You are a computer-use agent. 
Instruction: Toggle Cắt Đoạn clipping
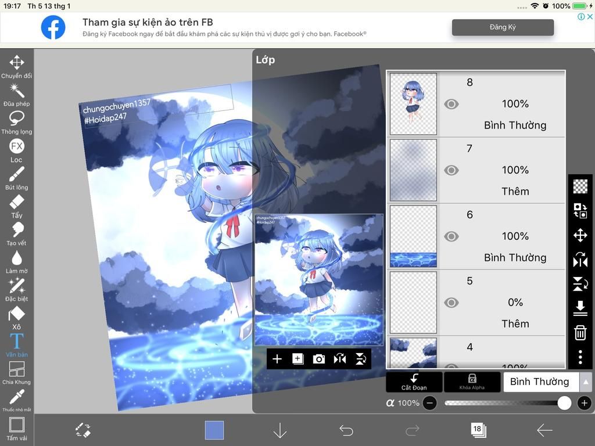(x=414, y=382)
